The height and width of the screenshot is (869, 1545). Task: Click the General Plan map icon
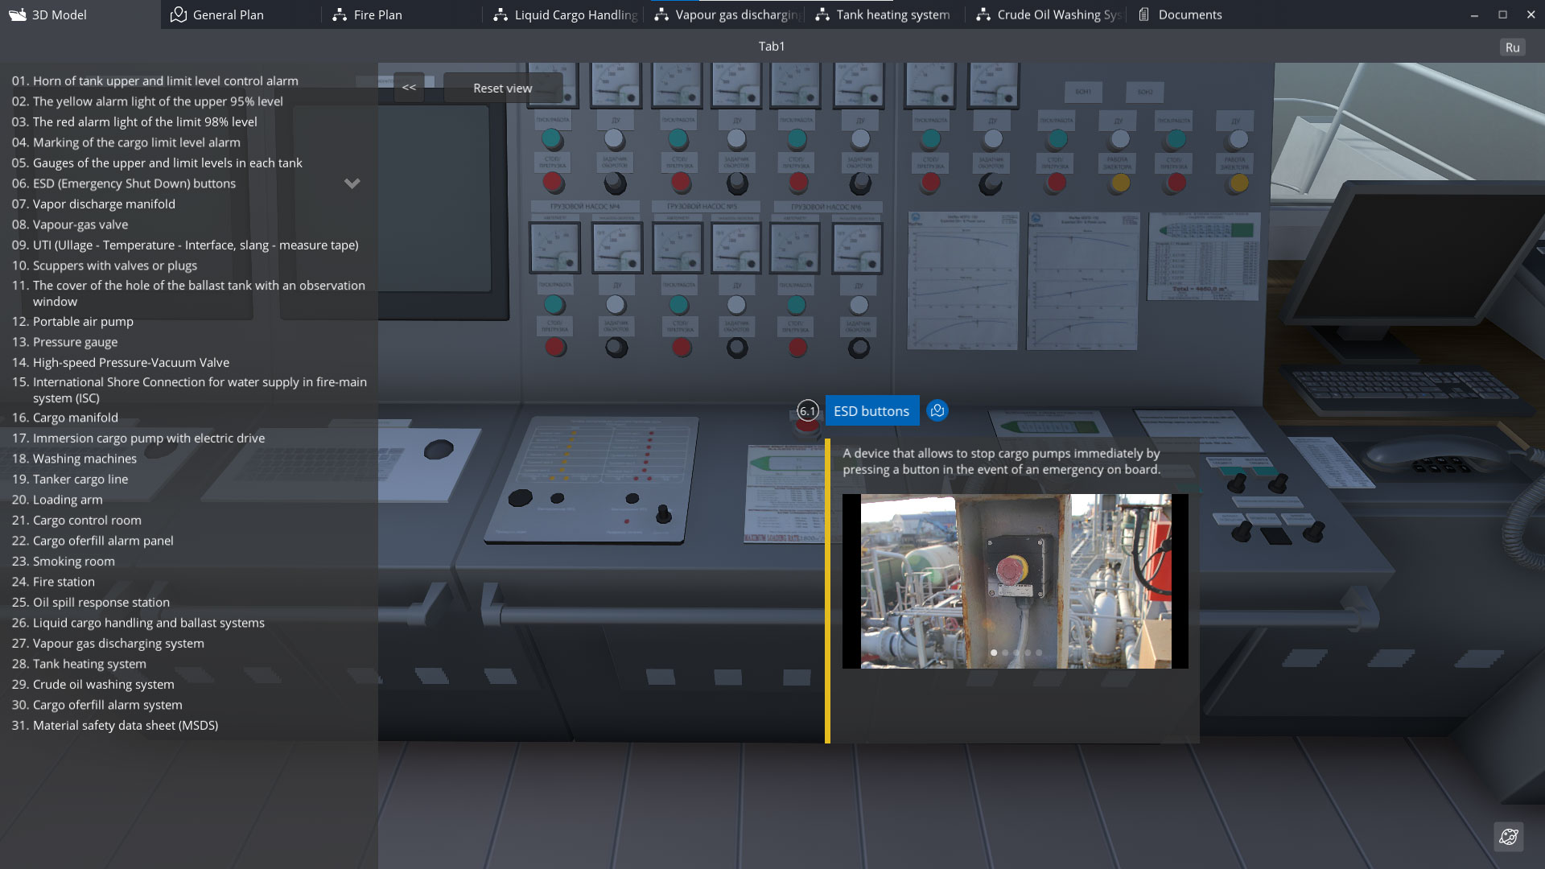[179, 14]
